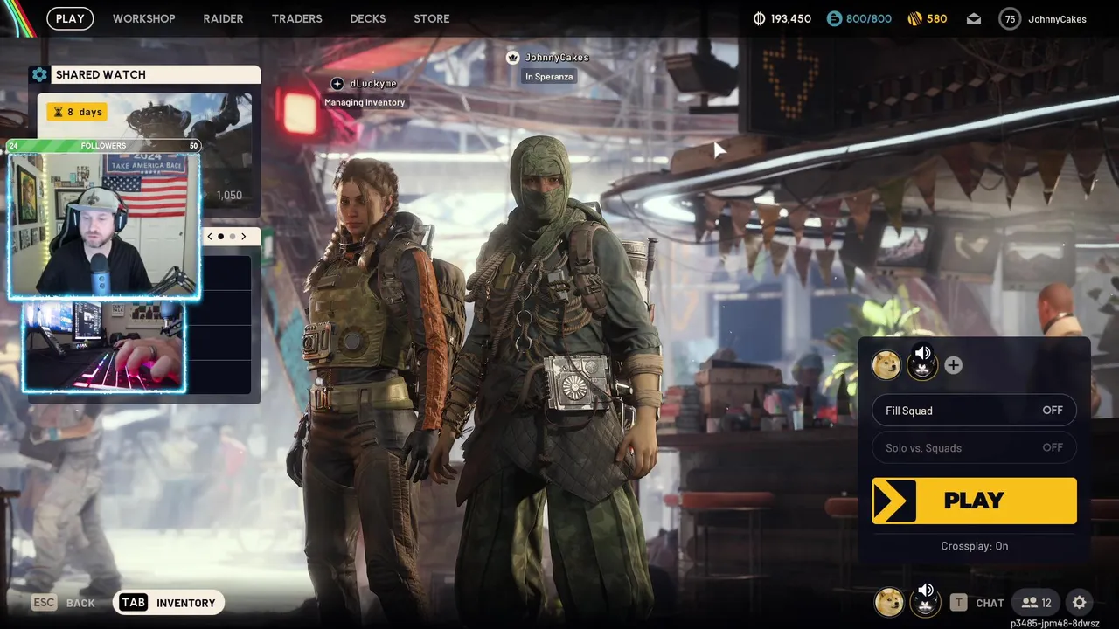
Task: Click the hourglass icon on 8 days
Action: click(59, 112)
